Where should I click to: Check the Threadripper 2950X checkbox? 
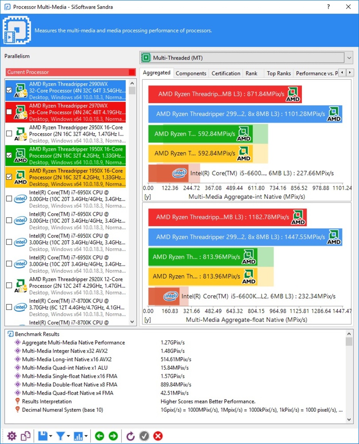[9, 133]
